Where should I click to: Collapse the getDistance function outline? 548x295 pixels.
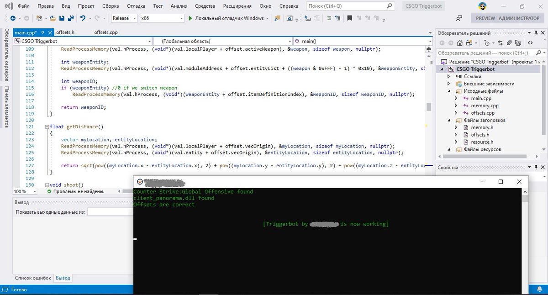[46, 126]
